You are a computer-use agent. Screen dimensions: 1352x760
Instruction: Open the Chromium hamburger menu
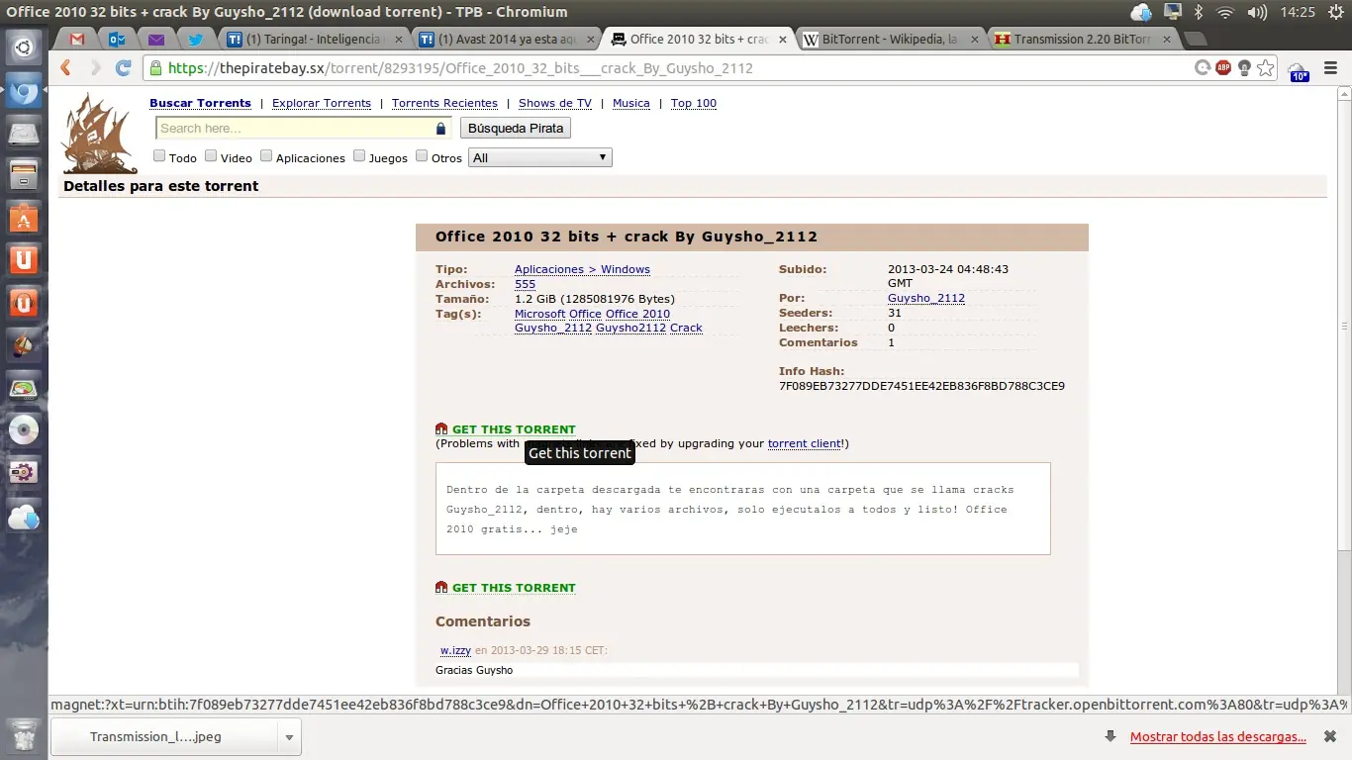1330,68
